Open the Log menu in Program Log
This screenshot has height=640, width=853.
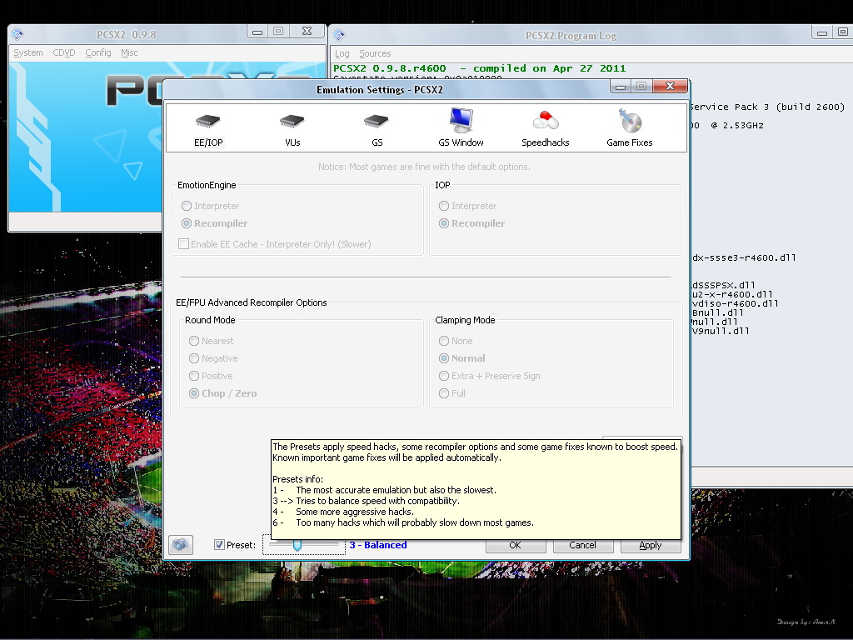(x=342, y=53)
